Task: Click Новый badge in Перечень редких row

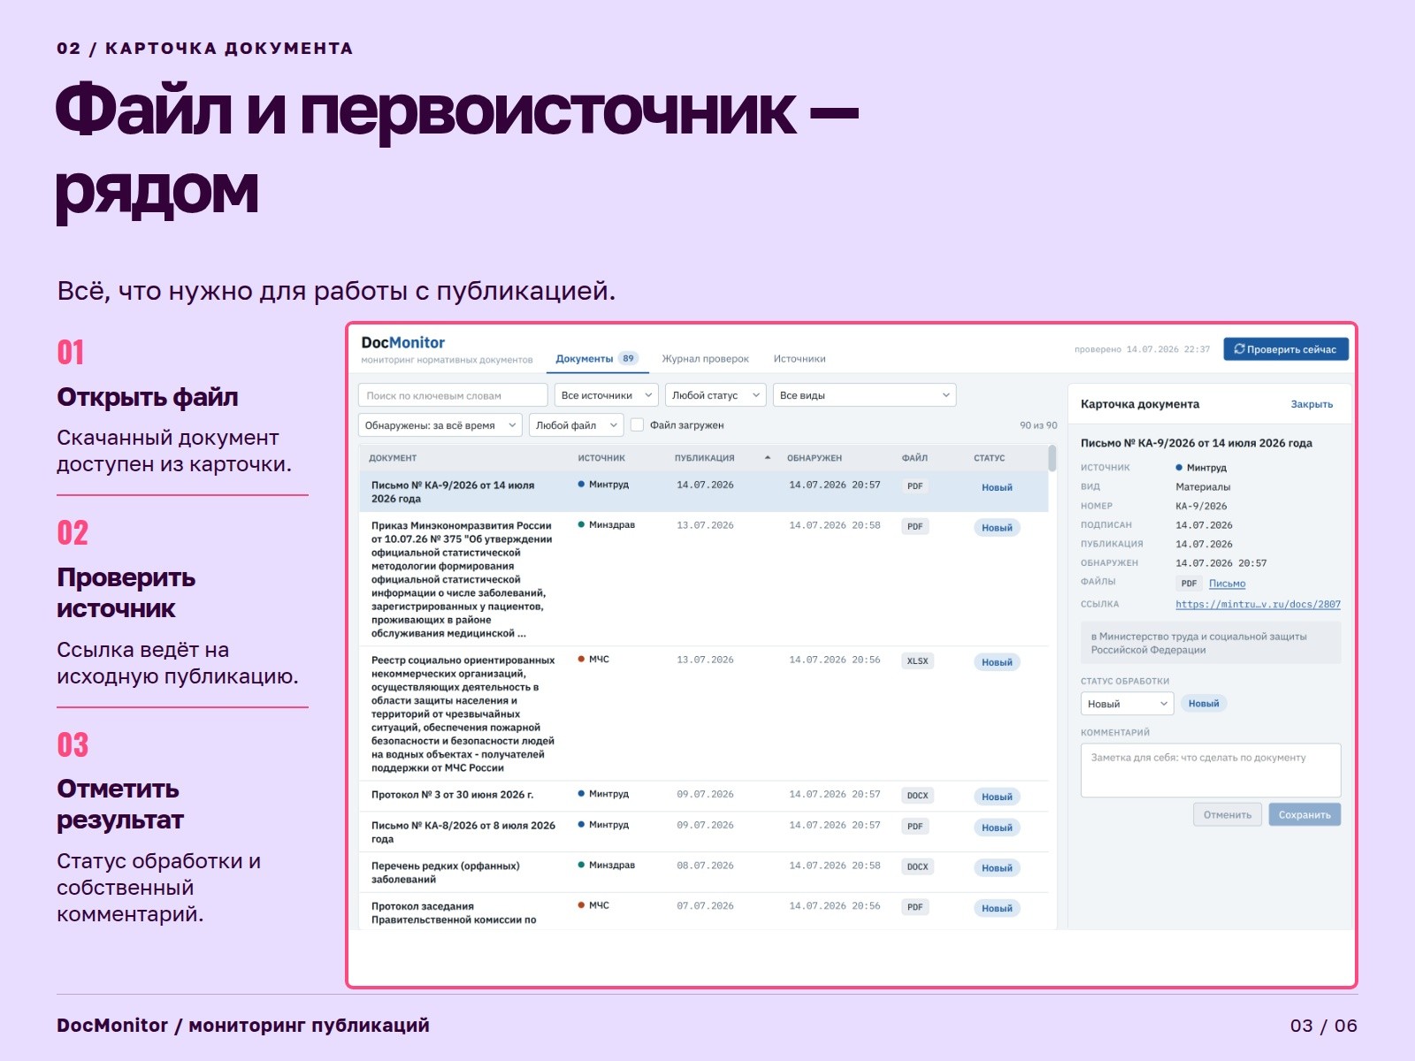Action: point(997,868)
